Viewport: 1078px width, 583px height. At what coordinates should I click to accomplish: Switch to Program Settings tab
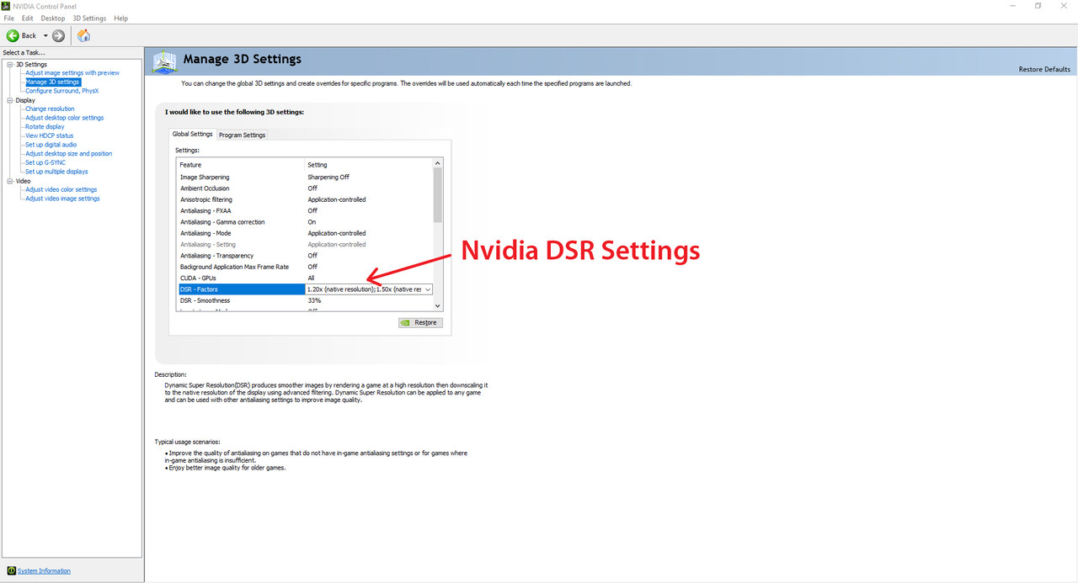[243, 135]
